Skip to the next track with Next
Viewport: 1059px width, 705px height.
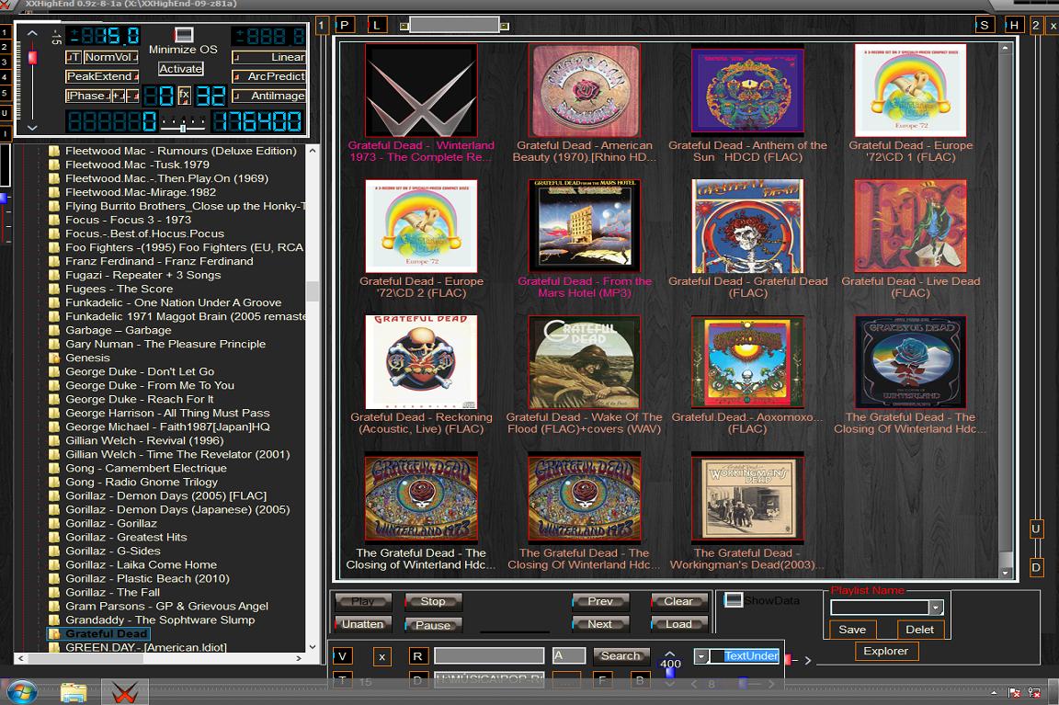click(x=599, y=624)
